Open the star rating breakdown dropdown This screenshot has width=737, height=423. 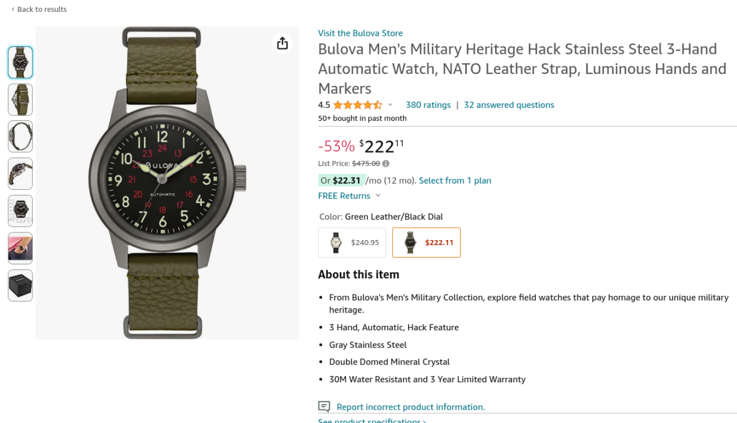tap(390, 105)
